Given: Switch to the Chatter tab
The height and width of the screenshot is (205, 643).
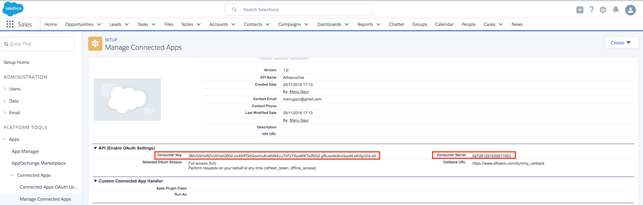Looking at the screenshot, I should point(396,24).
